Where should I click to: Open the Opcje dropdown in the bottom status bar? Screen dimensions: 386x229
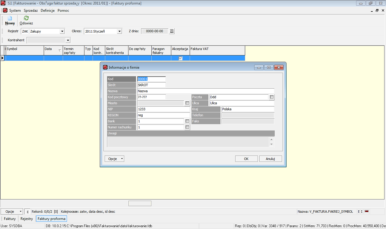12,212
